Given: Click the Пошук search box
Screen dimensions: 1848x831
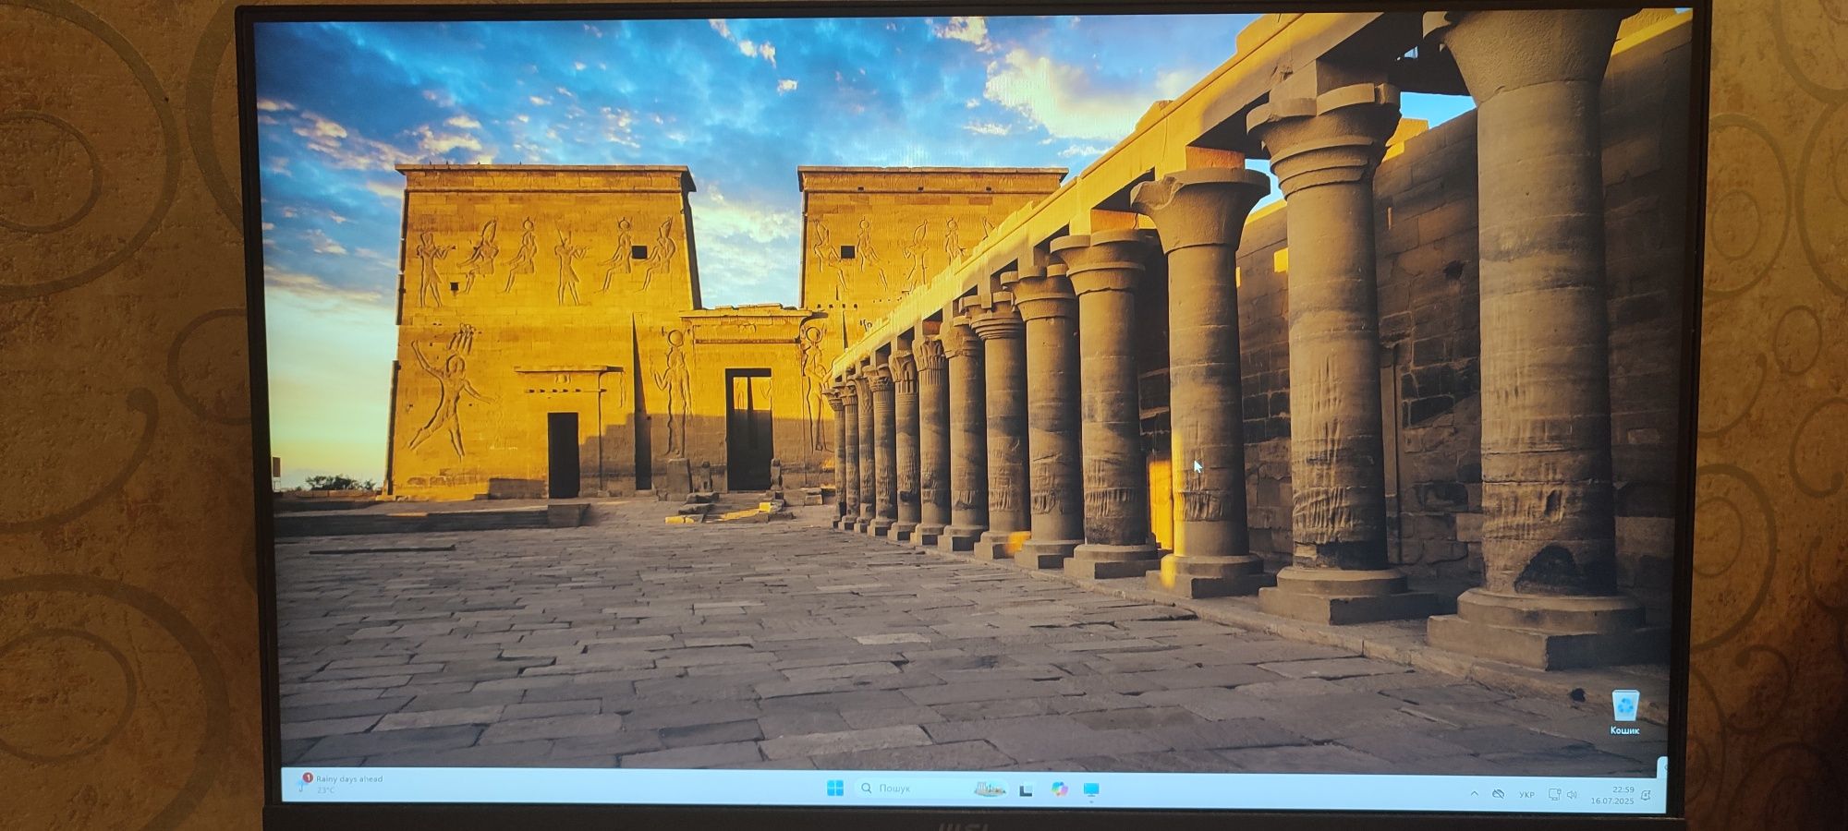Looking at the screenshot, I should pos(930,789).
